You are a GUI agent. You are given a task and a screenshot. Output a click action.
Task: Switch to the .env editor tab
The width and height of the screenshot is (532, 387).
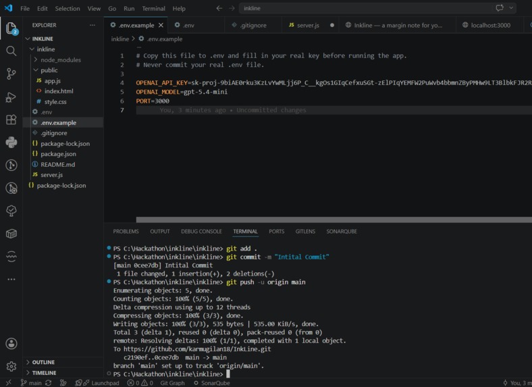tap(196, 25)
